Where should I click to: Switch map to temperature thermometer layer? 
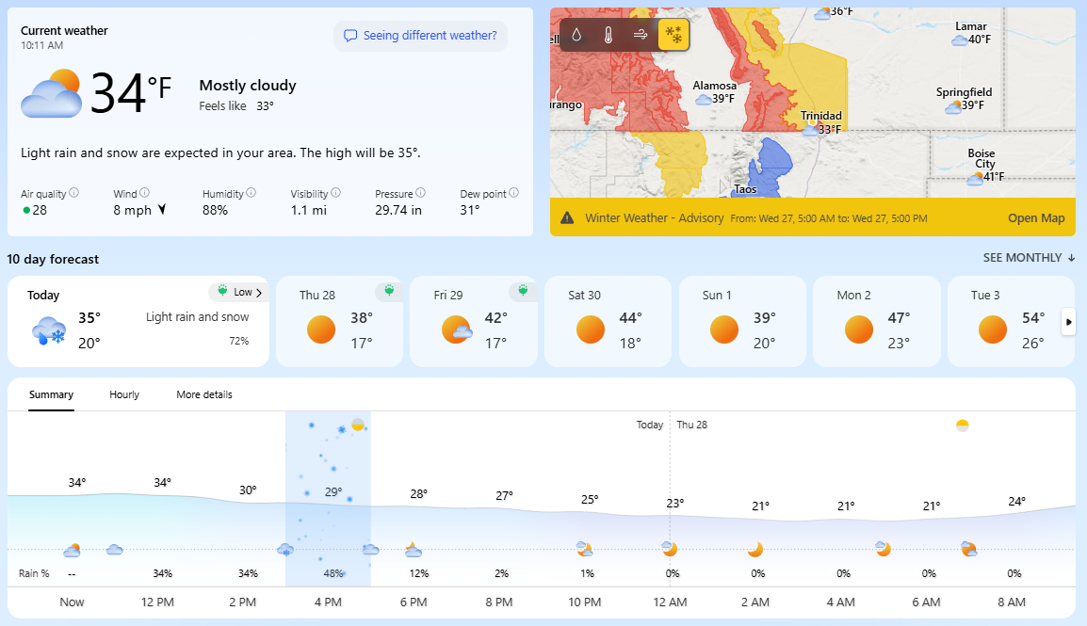tap(608, 36)
